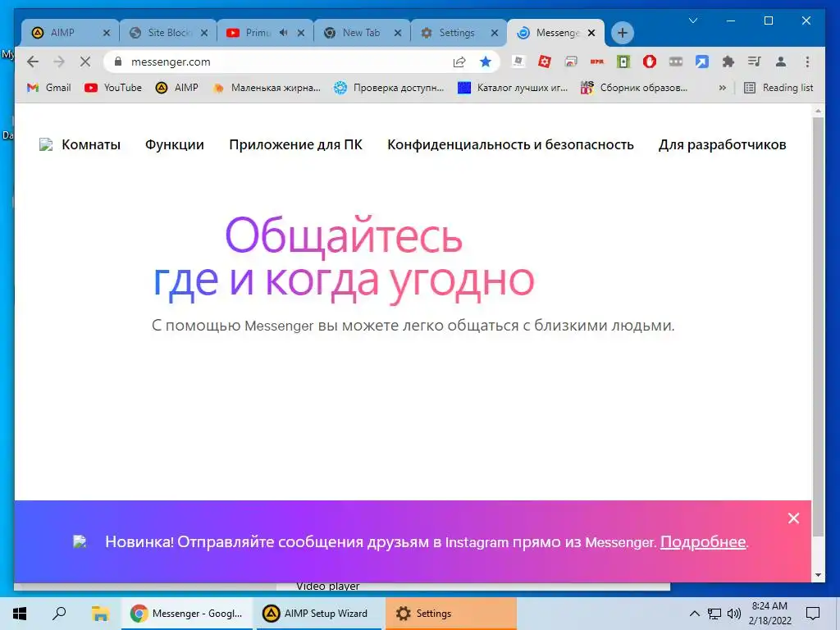The width and height of the screenshot is (840, 630).
Task: Open the Каталог лучших иг... bookmark
Action: [513, 87]
